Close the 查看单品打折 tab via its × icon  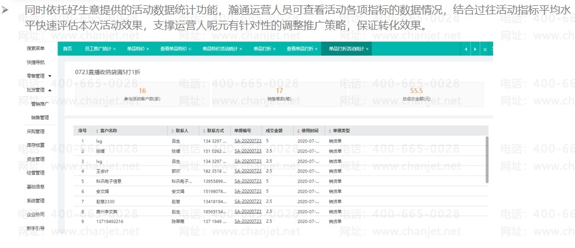[x=316, y=49]
